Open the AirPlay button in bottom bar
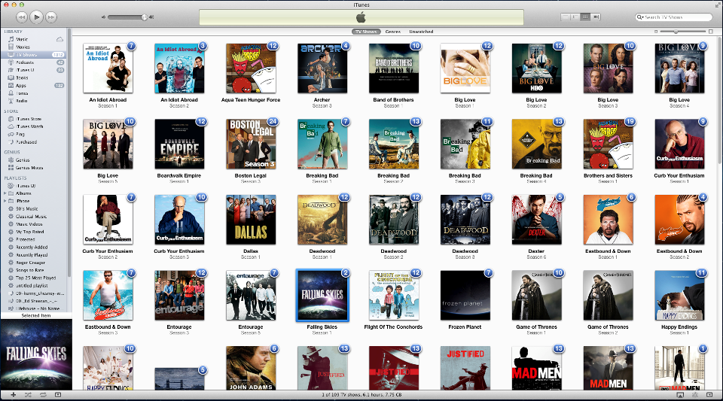The image size is (723, 401). 680,395
